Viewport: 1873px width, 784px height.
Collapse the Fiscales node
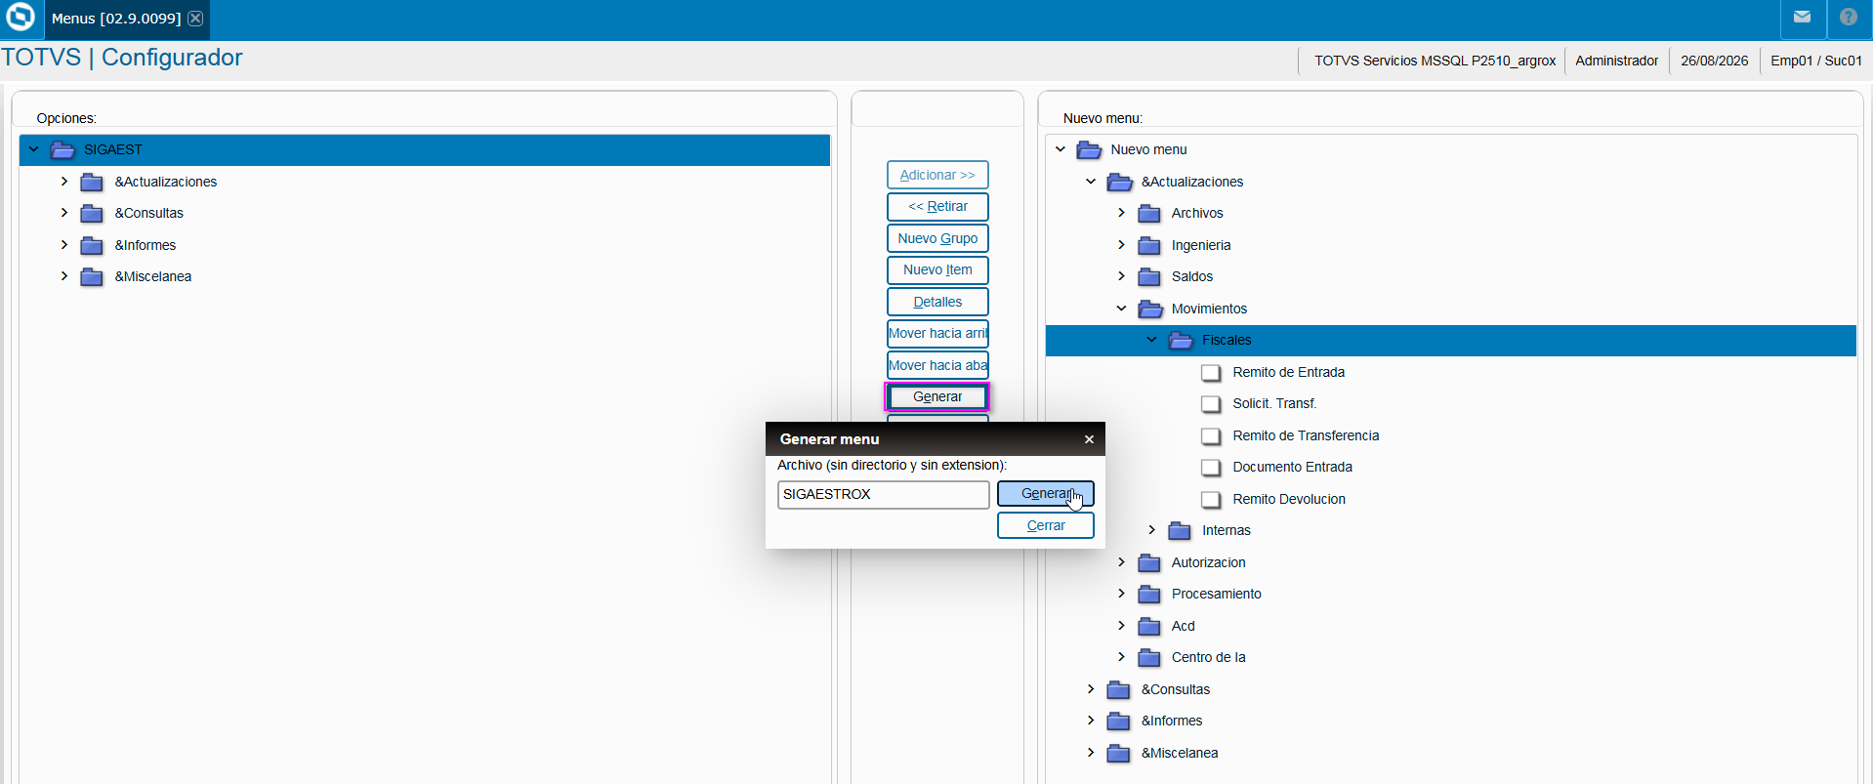[x=1151, y=340]
